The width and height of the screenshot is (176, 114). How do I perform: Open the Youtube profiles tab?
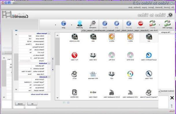click(90, 30)
